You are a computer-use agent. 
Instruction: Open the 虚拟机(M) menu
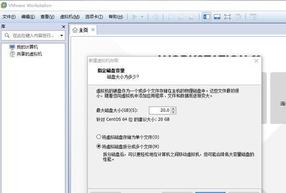(70, 17)
